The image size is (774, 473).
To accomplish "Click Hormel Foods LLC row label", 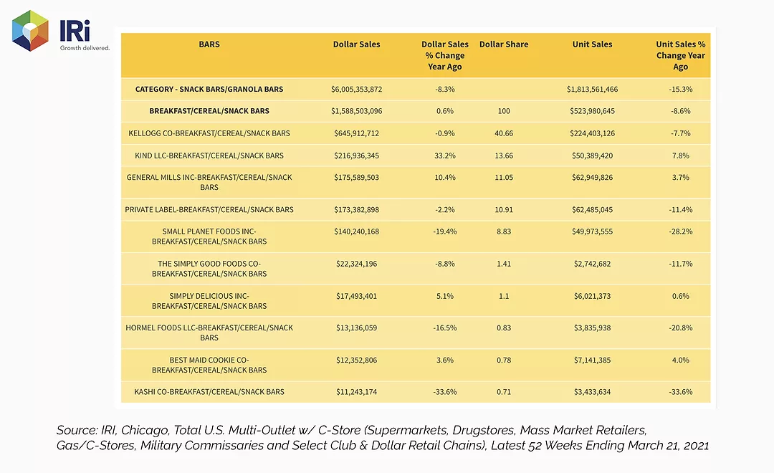I will click(x=209, y=333).
